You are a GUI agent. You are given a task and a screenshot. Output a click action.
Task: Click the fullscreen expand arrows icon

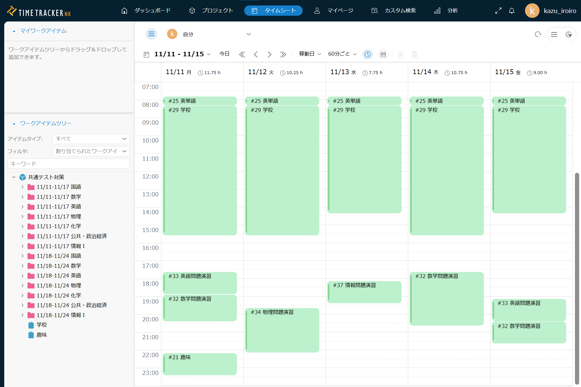tap(498, 11)
